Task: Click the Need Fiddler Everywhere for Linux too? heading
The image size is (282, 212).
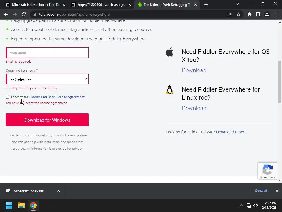Action: [221, 93]
